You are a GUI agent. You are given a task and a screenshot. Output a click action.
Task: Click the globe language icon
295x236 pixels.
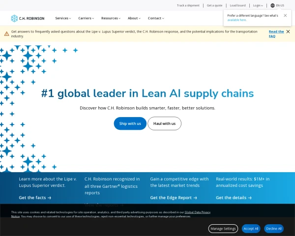[x=272, y=5]
